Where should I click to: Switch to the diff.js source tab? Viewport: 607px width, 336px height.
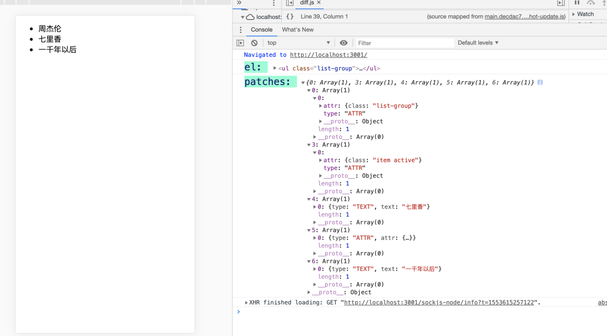click(307, 3)
